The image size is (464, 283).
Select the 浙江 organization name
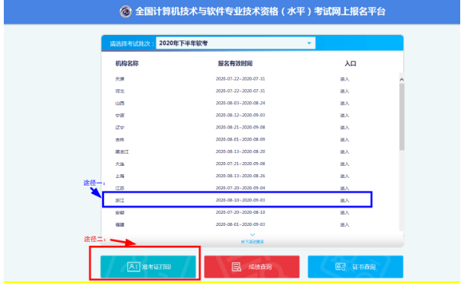point(120,200)
